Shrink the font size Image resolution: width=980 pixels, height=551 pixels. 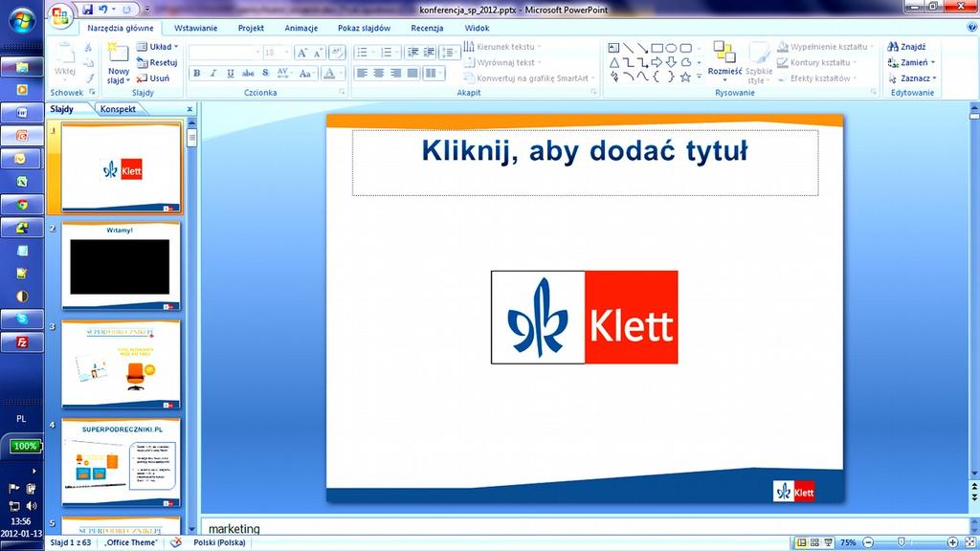tap(318, 53)
